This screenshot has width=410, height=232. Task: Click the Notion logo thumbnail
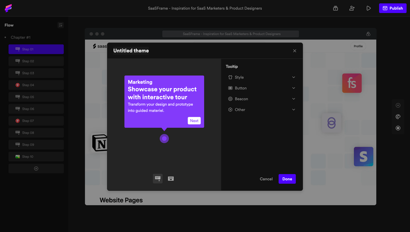coord(100,143)
